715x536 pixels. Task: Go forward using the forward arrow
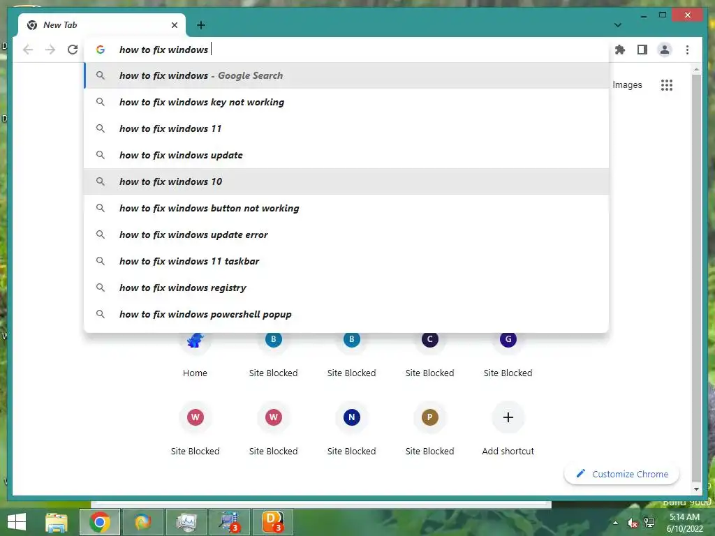tap(50, 50)
